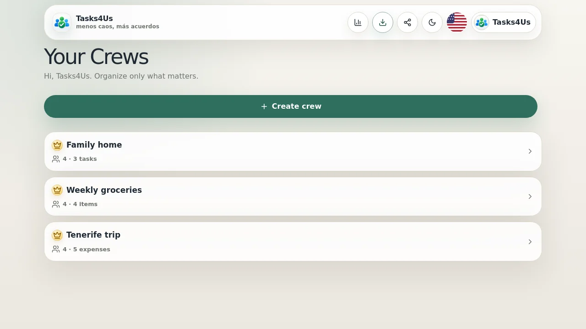Image resolution: width=586 pixels, height=329 pixels.
Task: Click the Tasks4Us brand title
Action: [94, 18]
